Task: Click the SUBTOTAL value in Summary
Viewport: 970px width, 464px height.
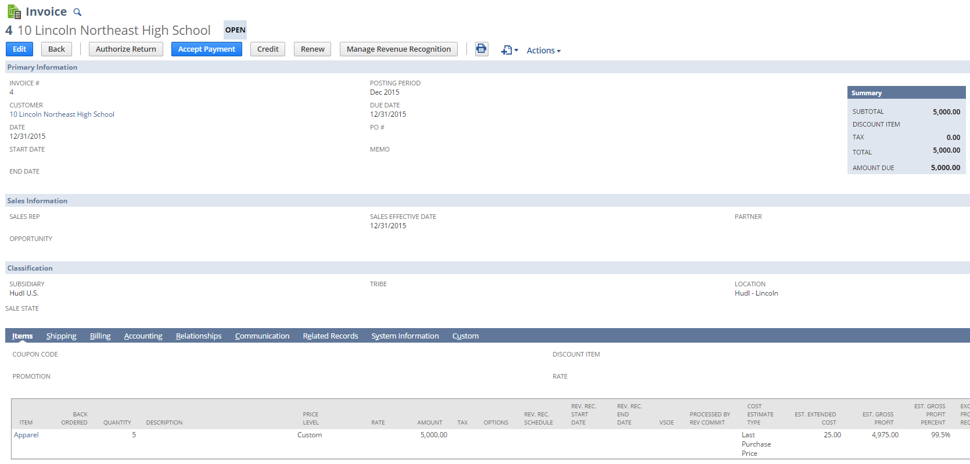Action: click(x=947, y=112)
